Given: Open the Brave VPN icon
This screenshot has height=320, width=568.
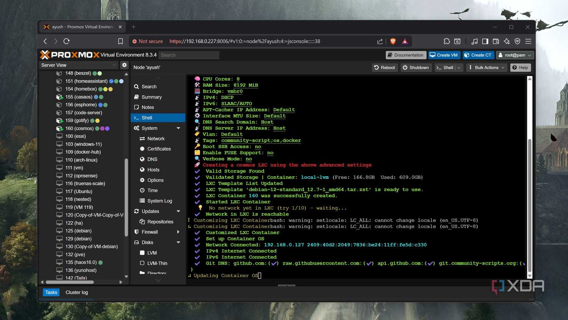Looking at the screenshot, I should point(517,41).
